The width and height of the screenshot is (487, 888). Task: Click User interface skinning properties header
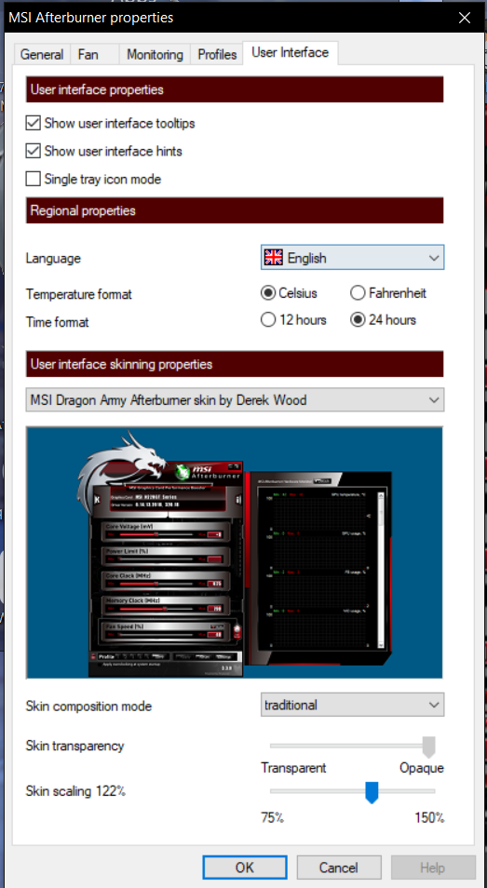[235, 364]
